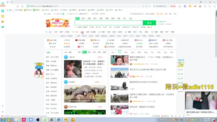Open the 12306抢票 link
The width and height of the screenshot is (217, 122).
click(x=110, y=40)
